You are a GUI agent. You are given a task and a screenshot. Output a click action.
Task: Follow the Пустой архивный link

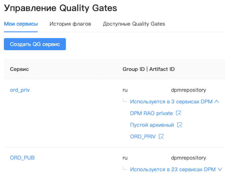click(x=152, y=125)
